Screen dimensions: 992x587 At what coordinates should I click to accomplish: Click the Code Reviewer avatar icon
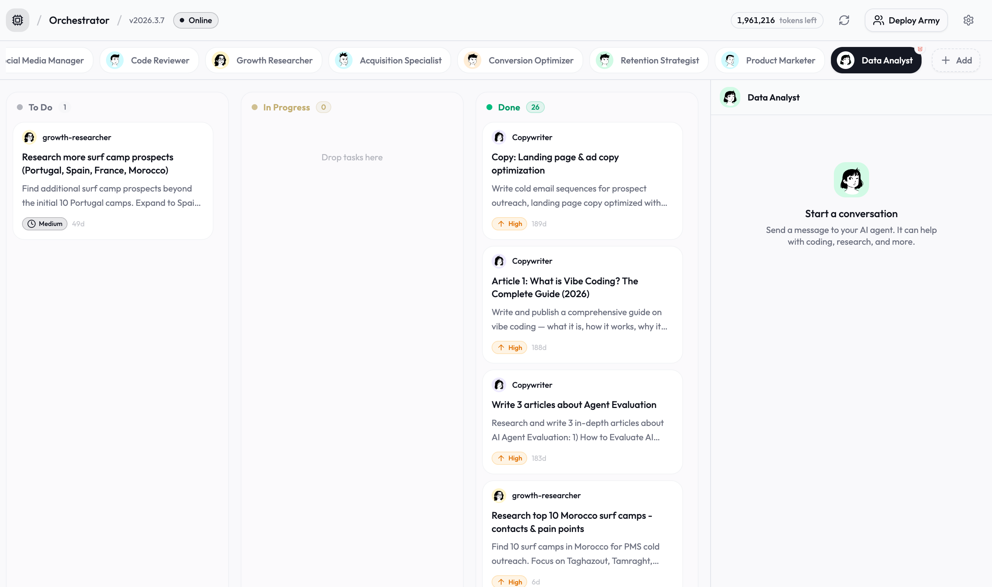(115, 60)
